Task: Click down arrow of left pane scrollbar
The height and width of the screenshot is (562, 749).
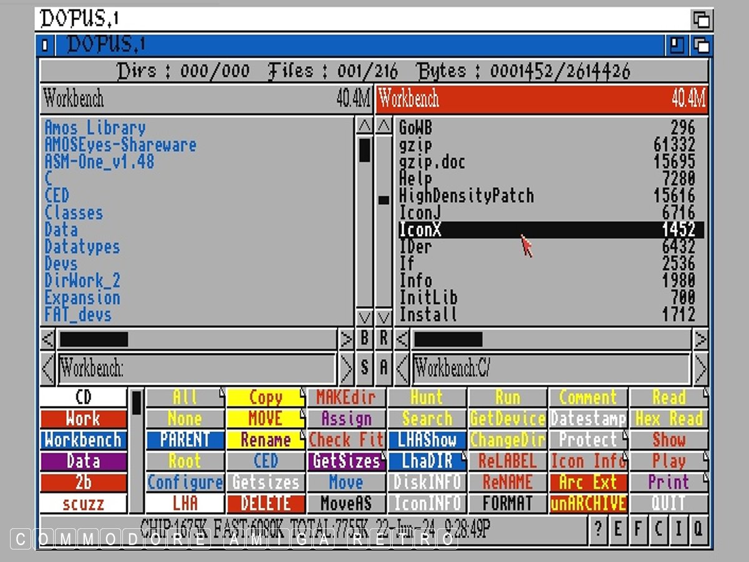Action: point(365,317)
